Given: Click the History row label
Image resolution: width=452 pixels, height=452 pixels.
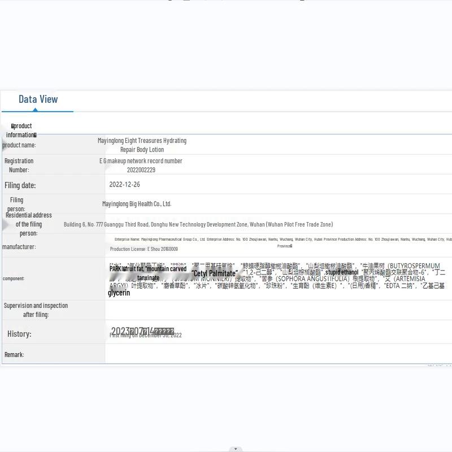Looking at the screenshot, I should 19,334.
